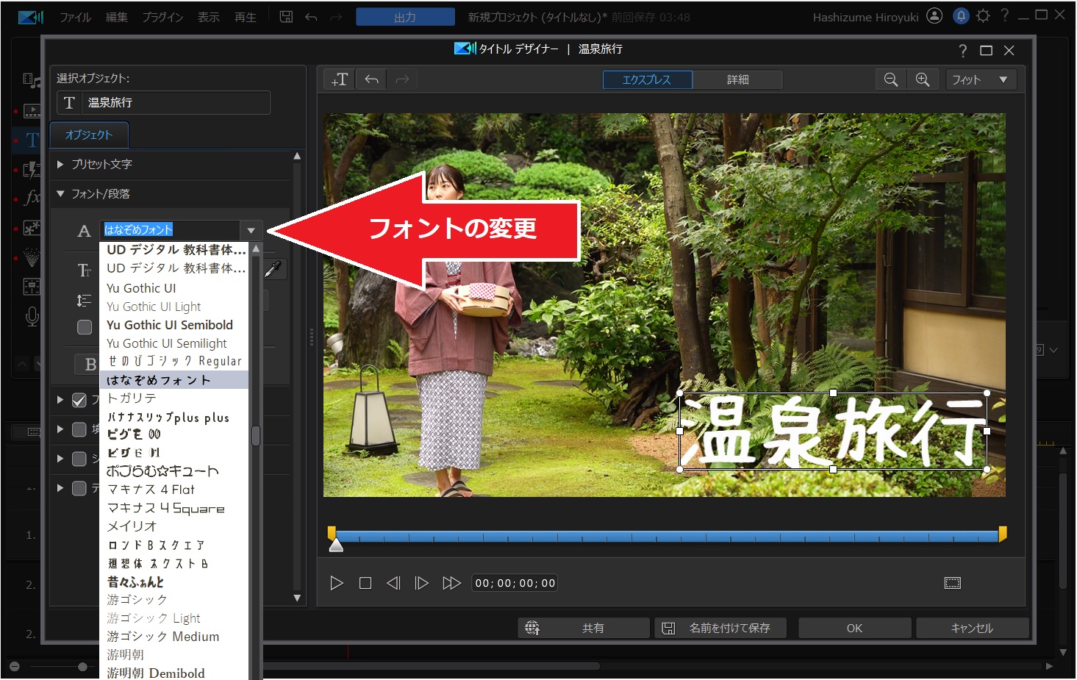Click the zoom out magnifier
This screenshot has width=1077, height=680.
(x=891, y=79)
